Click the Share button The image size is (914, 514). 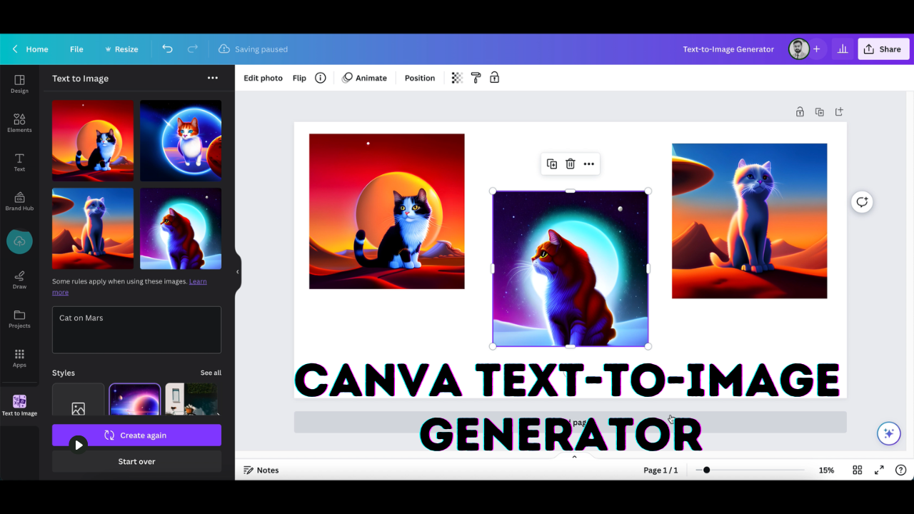tap(883, 49)
